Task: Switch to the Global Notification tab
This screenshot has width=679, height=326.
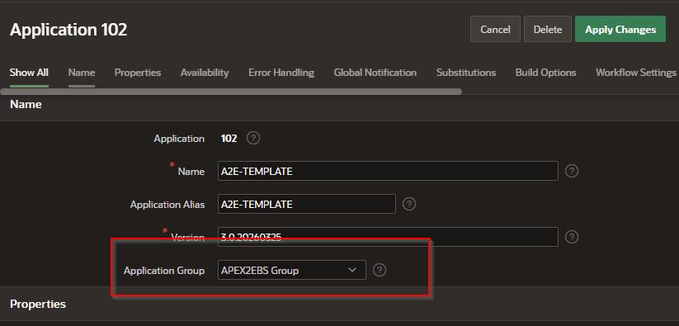Action: coord(375,73)
